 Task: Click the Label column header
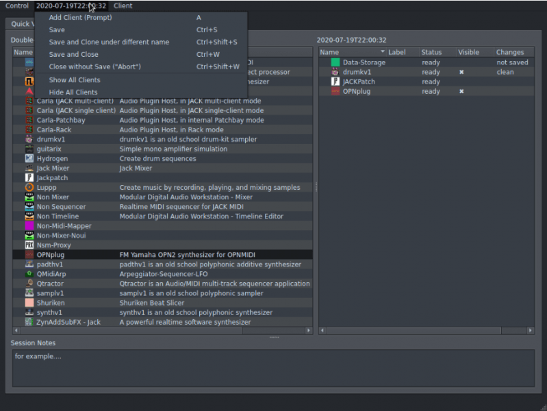[403, 52]
